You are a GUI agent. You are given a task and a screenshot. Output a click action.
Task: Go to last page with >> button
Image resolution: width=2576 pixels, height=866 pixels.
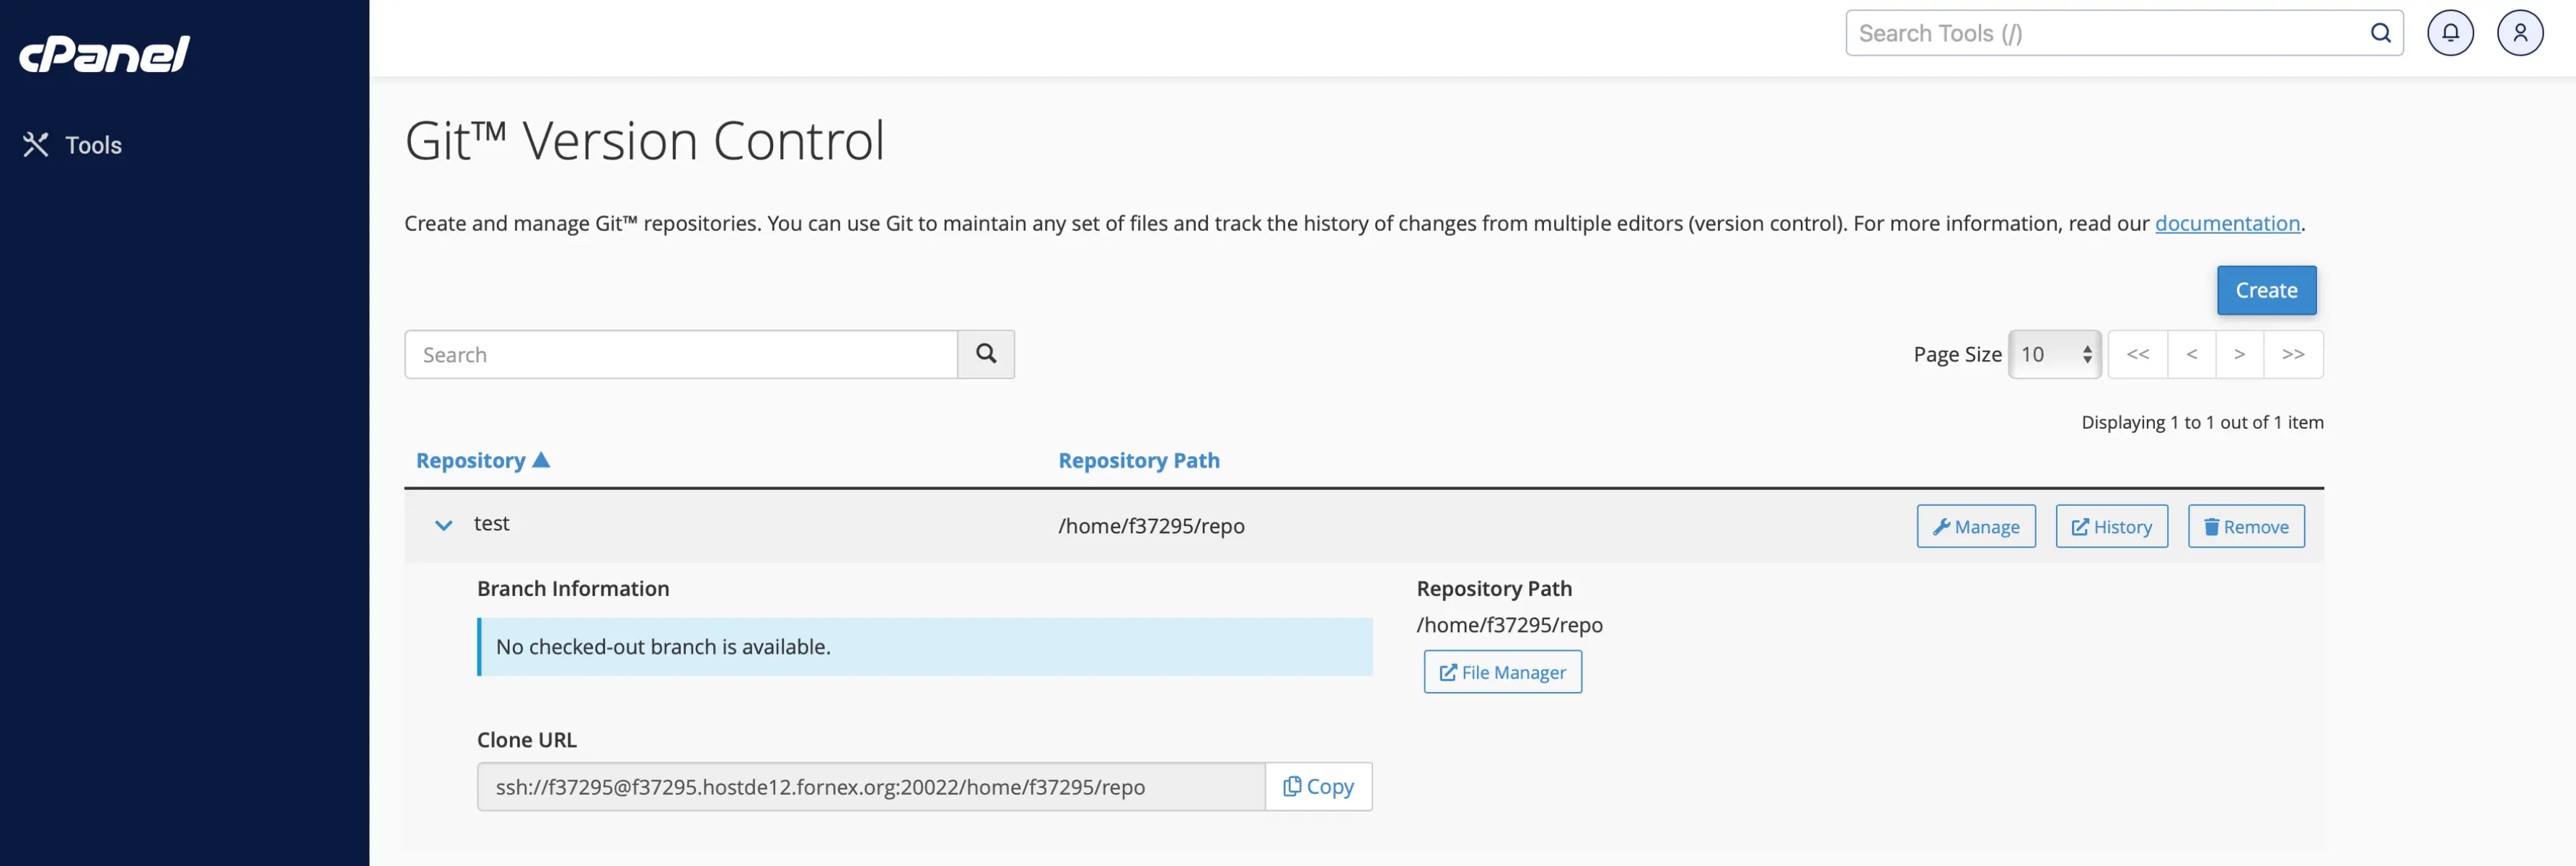(2294, 354)
